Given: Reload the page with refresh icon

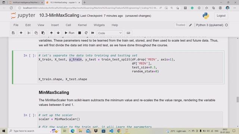Looking at the screenshot, I should [x=11, y=8].
